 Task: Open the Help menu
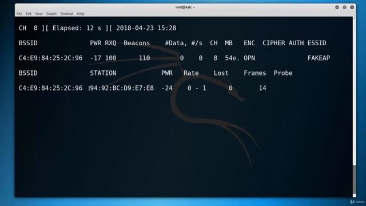80,14
